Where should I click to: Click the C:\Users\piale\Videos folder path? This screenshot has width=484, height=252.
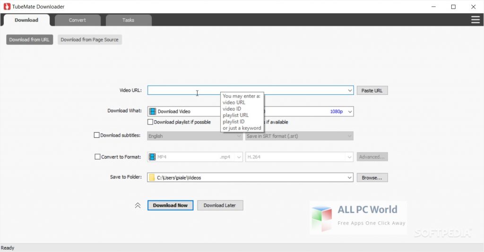pyautogui.click(x=179, y=178)
